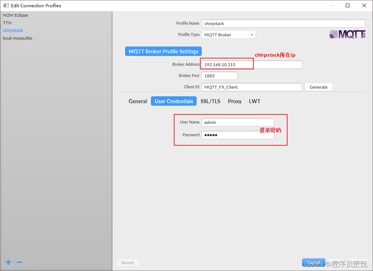Click the User Name field
This screenshot has height=271, width=373.
238,122
